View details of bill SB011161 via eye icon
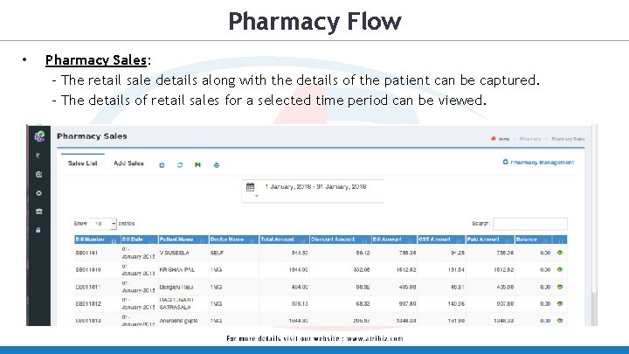Screen dimensions: 629x354 (x=560, y=254)
